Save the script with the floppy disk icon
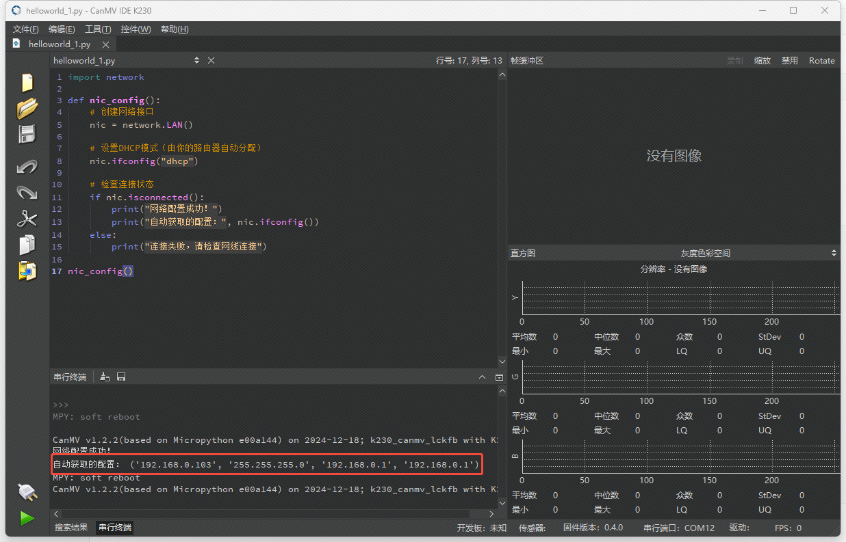The image size is (846, 542). (27, 134)
